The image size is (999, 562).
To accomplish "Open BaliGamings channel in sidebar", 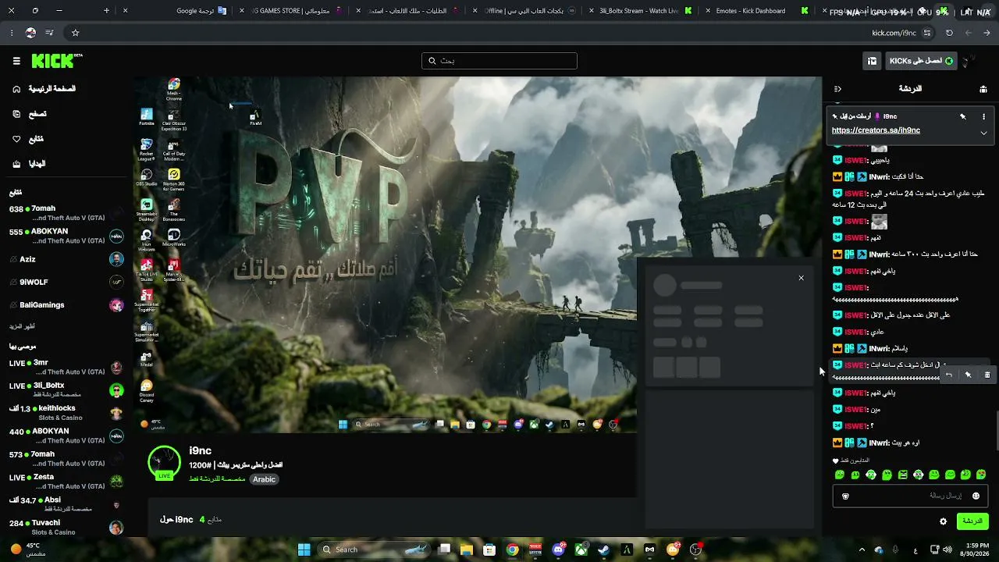I will 66,304.
